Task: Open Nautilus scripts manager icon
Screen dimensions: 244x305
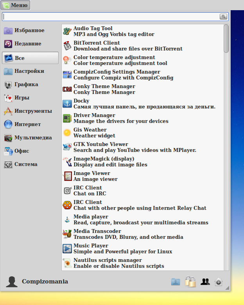Action: 67,263
